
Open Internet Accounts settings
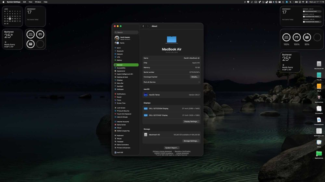(x=126, y=122)
